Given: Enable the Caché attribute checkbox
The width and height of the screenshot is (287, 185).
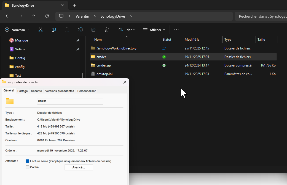Looking at the screenshot, I should click(x=28, y=167).
